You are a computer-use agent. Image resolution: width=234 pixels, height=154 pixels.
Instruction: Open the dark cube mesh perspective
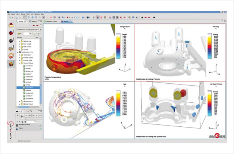coord(11,40)
